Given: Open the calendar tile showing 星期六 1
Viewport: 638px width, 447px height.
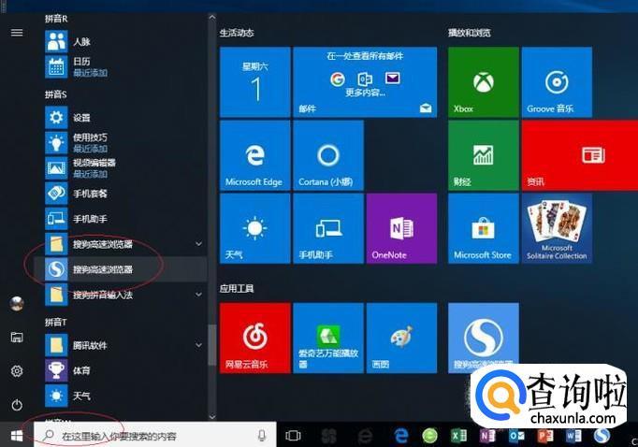Looking at the screenshot, I should point(254,82).
